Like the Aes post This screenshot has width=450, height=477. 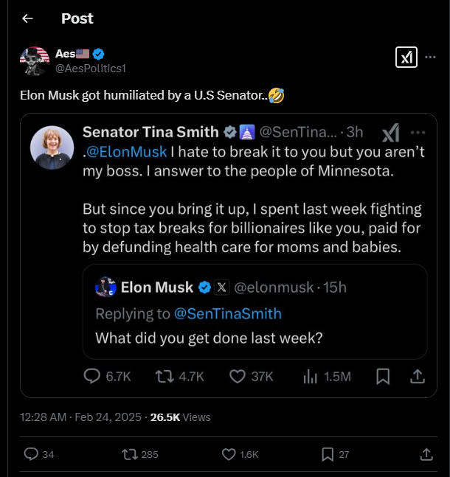click(x=227, y=454)
